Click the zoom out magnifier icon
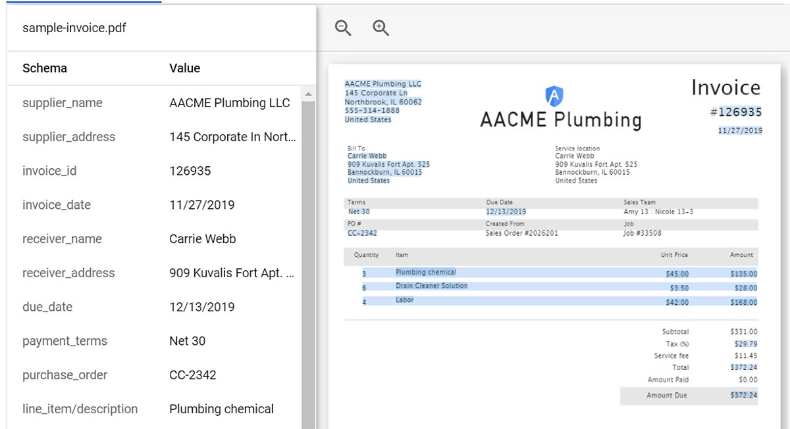 [342, 28]
